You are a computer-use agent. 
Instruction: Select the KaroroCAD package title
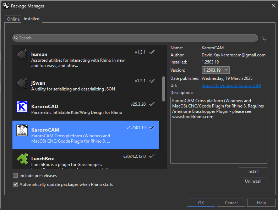click(x=45, y=106)
